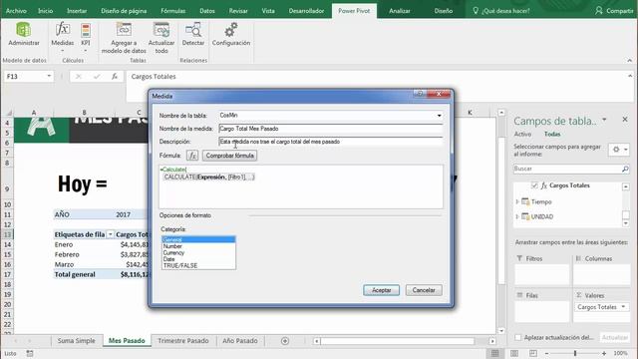Uncheck the Cargos Totales field checkbox
The width and height of the screenshot is (638, 359).
point(534,185)
